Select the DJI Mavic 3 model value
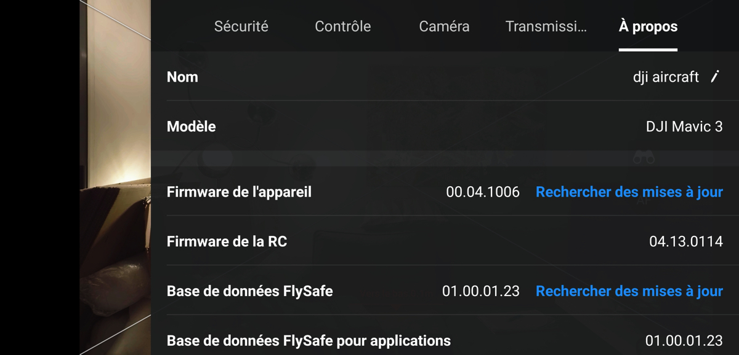The image size is (739, 355). point(684,127)
